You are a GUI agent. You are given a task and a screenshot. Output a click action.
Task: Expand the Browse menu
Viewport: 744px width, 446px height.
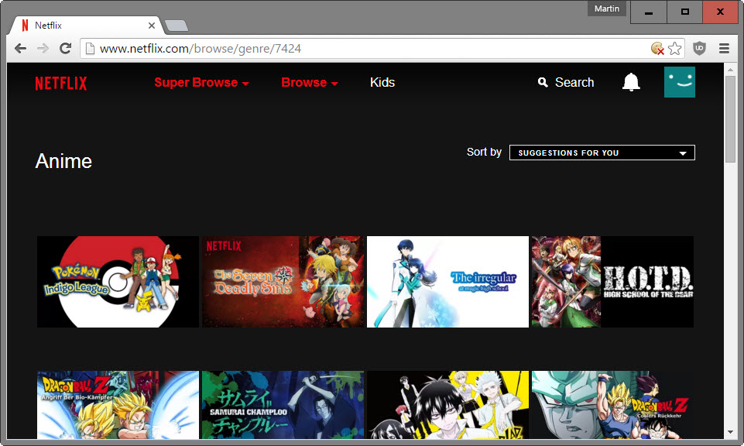click(310, 83)
